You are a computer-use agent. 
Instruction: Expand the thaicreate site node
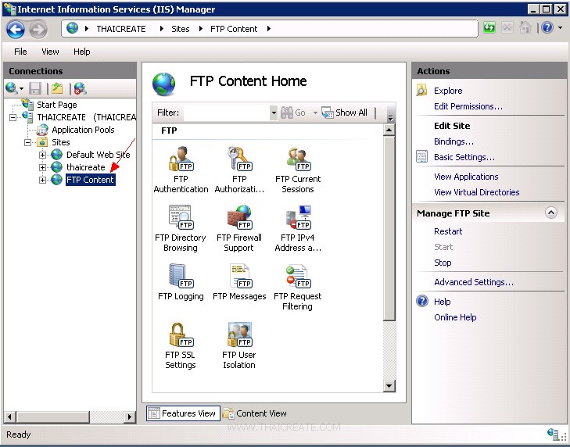42,167
